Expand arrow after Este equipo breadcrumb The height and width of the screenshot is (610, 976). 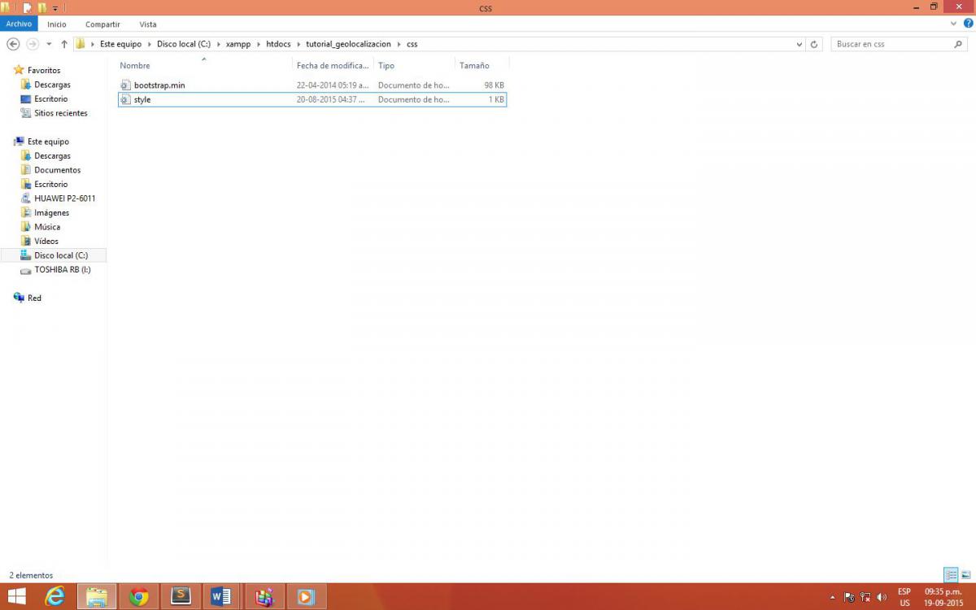coord(150,44)
